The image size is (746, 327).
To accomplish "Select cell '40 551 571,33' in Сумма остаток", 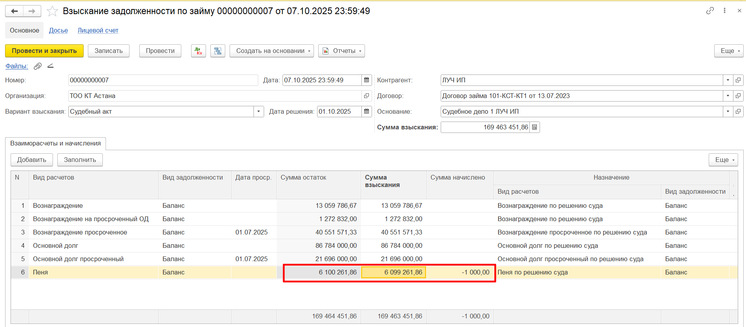I will pyautogui.click(x=319, y=232).
